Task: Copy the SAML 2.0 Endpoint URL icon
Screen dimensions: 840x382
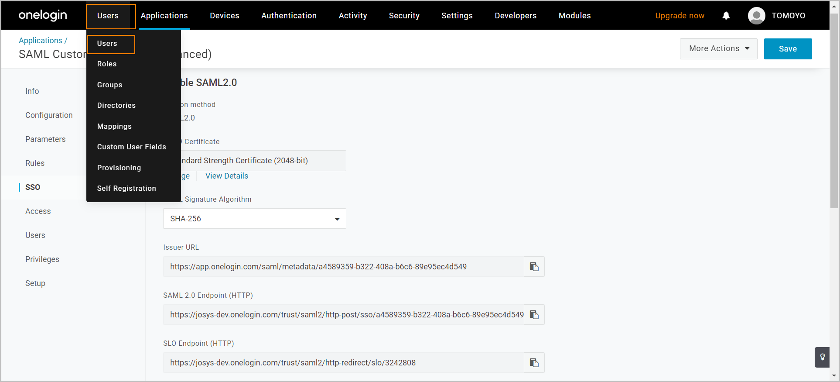Action: click(x=534, y=315)
